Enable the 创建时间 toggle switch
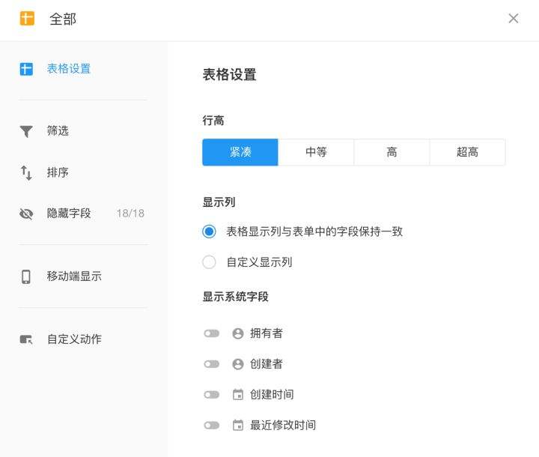This screenshot has width=539, height=457. click(212, 395)
